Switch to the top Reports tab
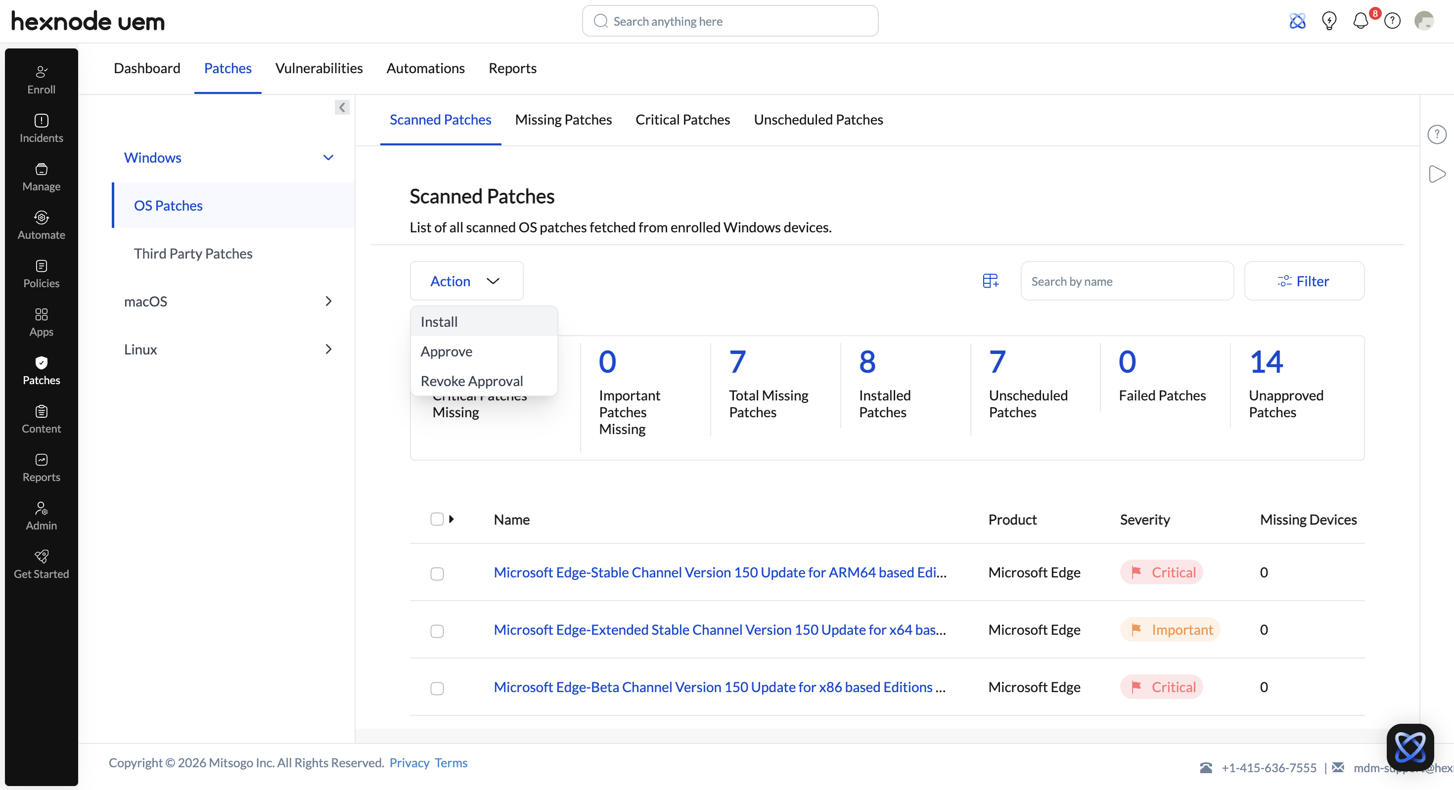1454x790 pixels. tap(512, 68)
